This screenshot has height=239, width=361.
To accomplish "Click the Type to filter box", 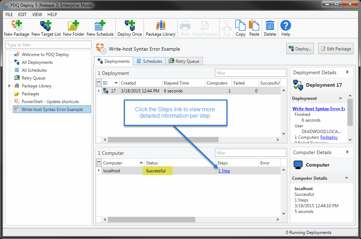I will point(48,45).
